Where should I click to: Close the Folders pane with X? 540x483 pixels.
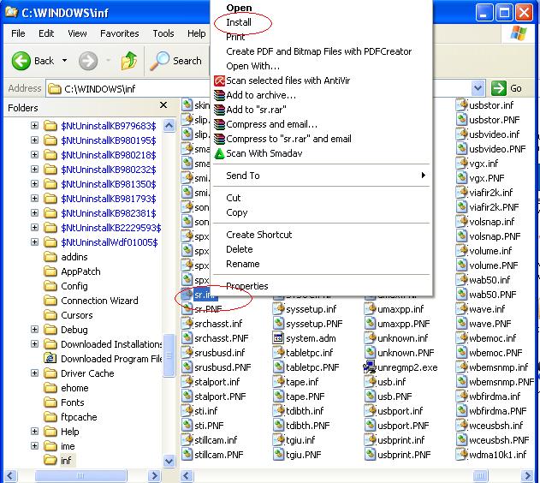pyautogui.click(x=163, y=105)
